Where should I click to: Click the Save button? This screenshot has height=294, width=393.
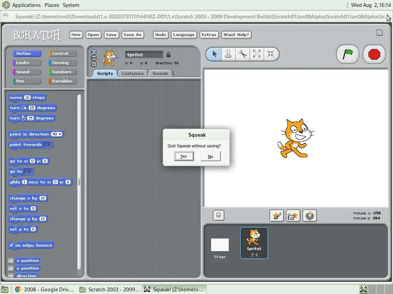111,35
